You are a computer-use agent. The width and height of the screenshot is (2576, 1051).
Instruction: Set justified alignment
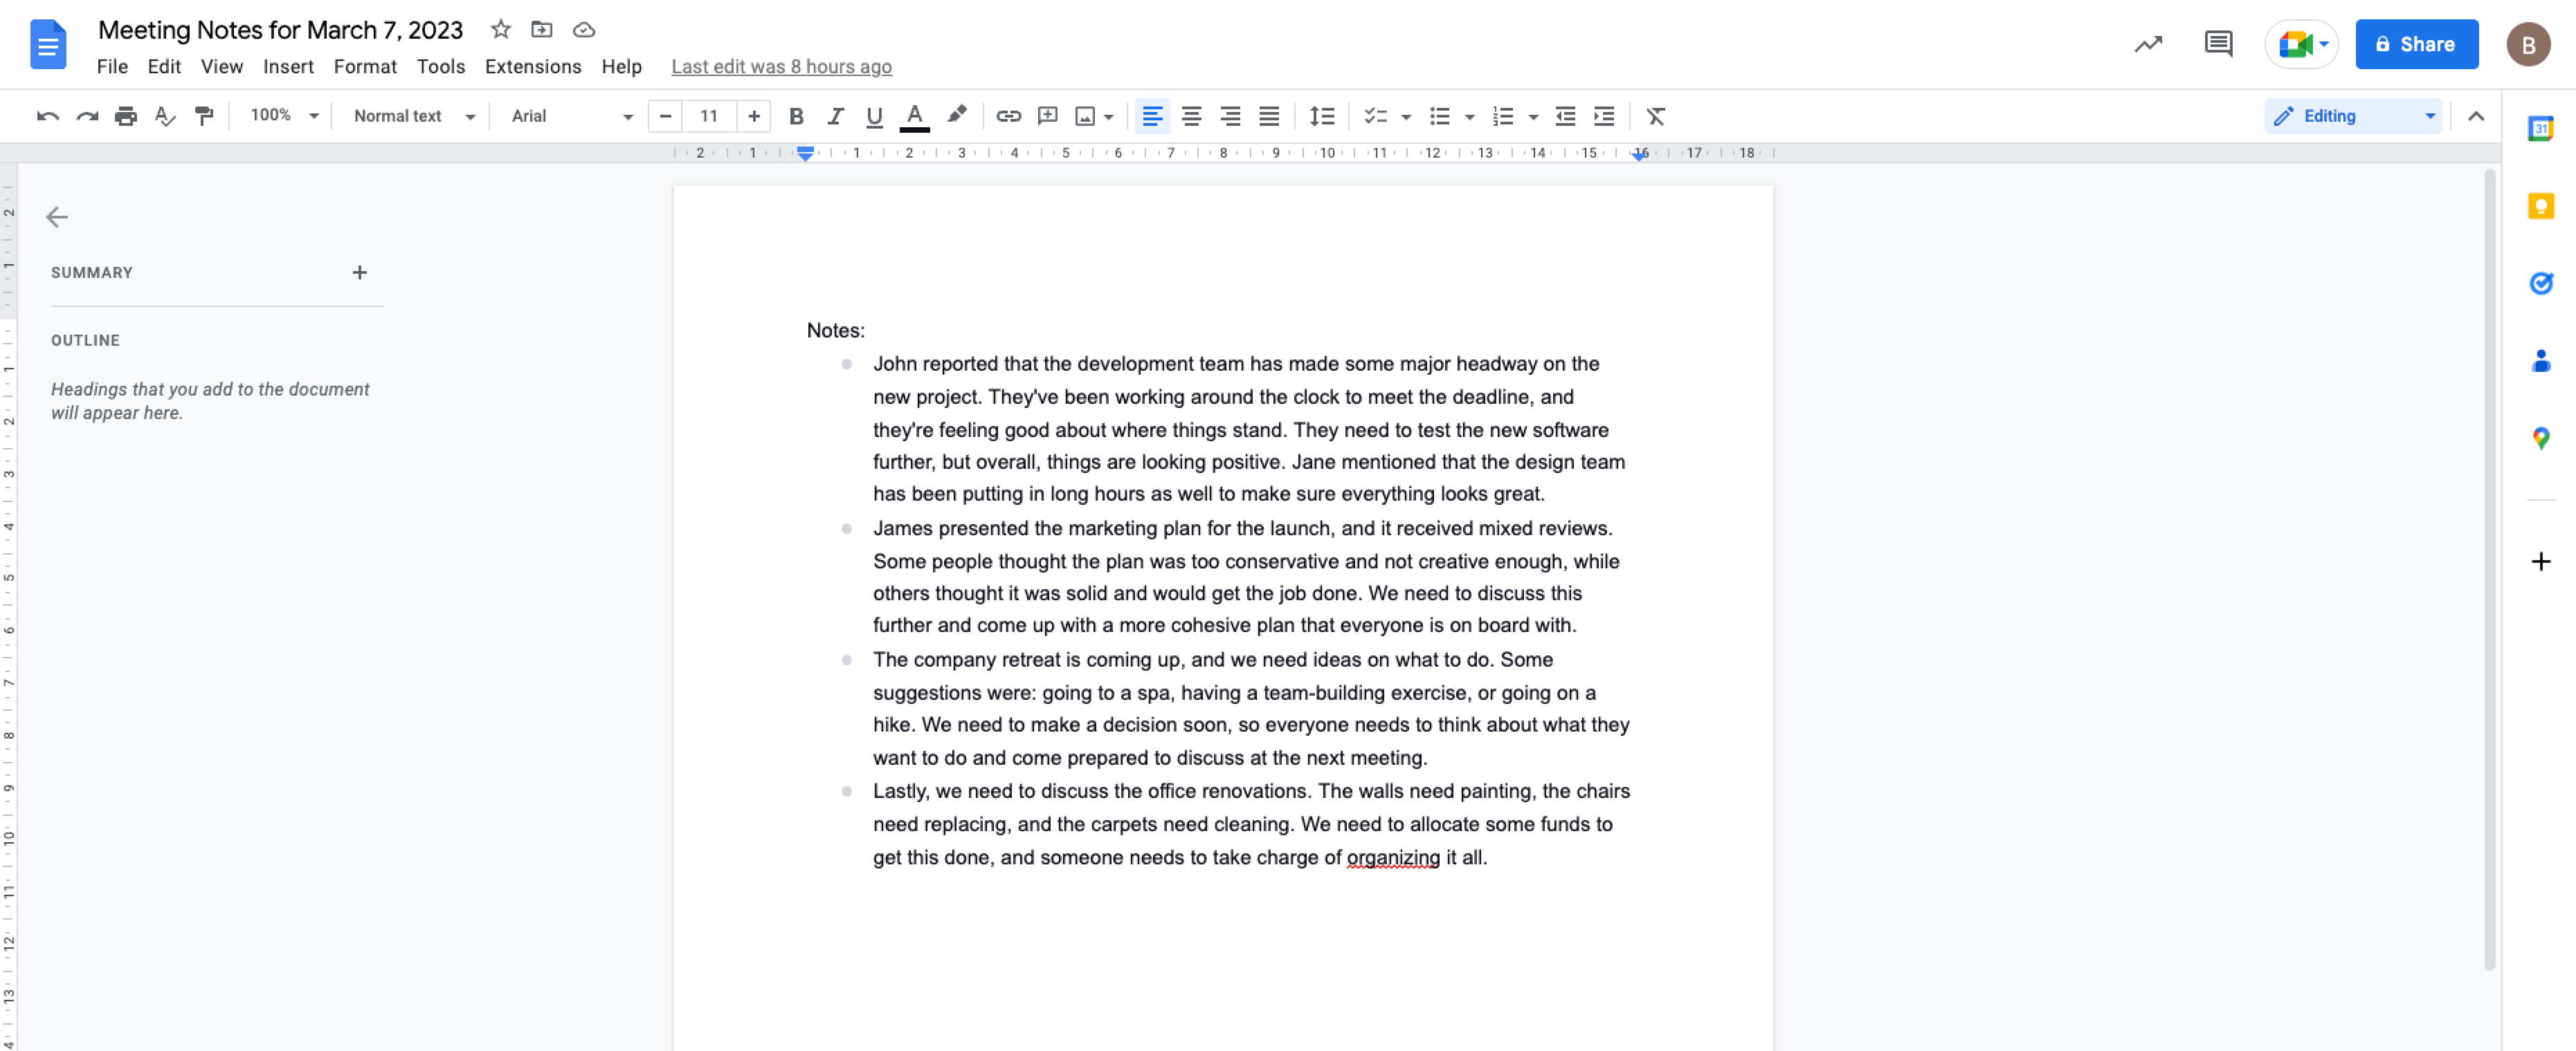[x=1269, y=116]
